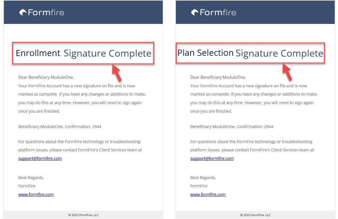The height and width of the screenshot is (219, 338).
Task: Open support@formfire.com link in left email
Action: tap(40, 158)
